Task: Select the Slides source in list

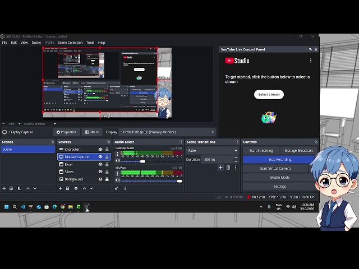Action: tap(70, 172)
